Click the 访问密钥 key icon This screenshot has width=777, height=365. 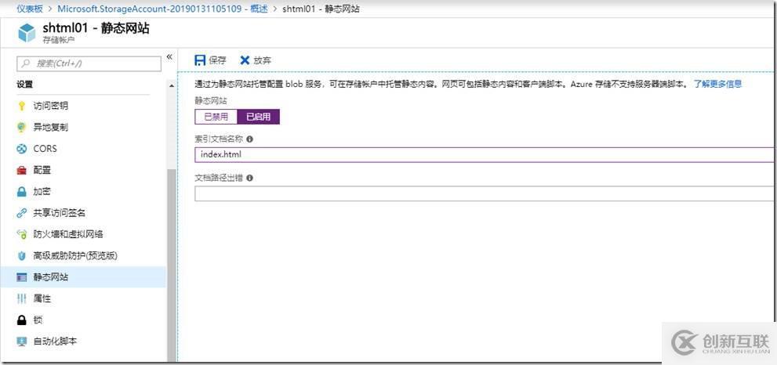[21, 106]
